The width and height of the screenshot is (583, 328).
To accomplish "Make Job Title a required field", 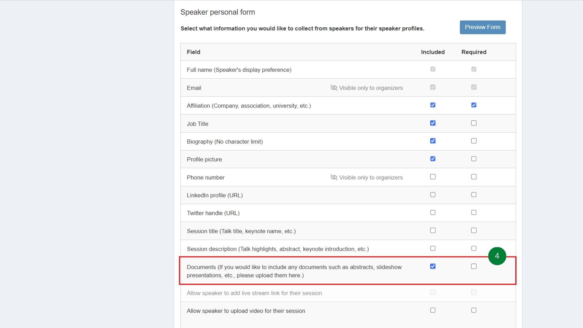I will pyautogui.click(x=474, y=123).
